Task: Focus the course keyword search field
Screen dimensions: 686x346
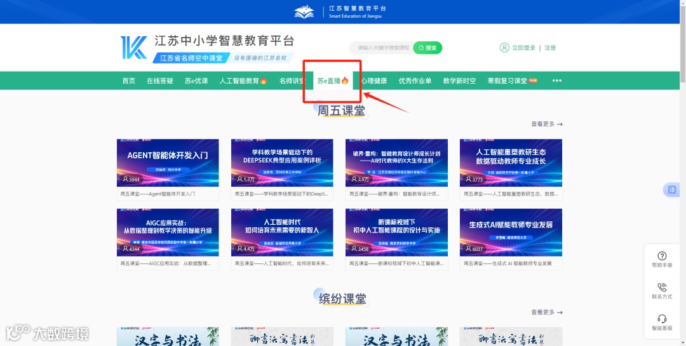Action: point(381,48)
